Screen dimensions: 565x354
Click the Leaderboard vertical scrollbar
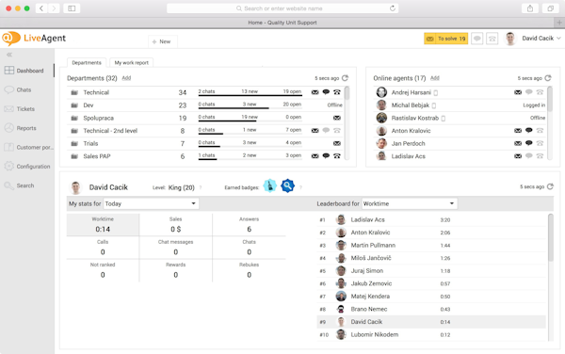tap(550, 237)
